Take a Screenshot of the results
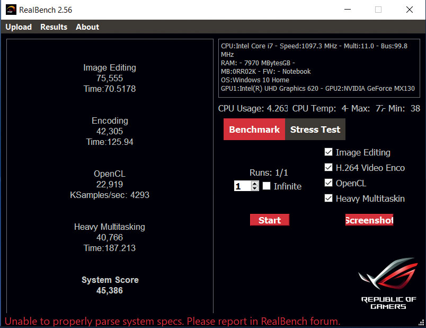The image size is (426, 328). click(369, 220)
